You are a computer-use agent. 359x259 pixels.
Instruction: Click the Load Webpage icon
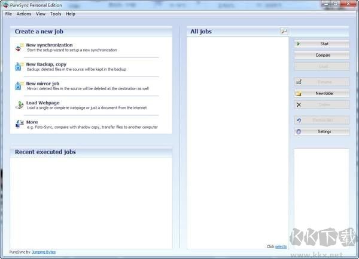pos(20,105)
